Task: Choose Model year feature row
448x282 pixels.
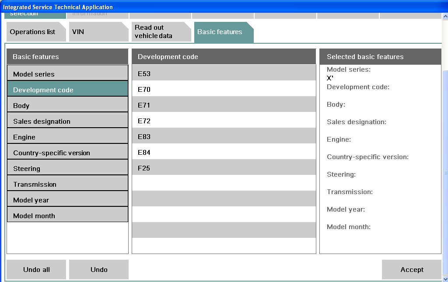Action: 67,198
